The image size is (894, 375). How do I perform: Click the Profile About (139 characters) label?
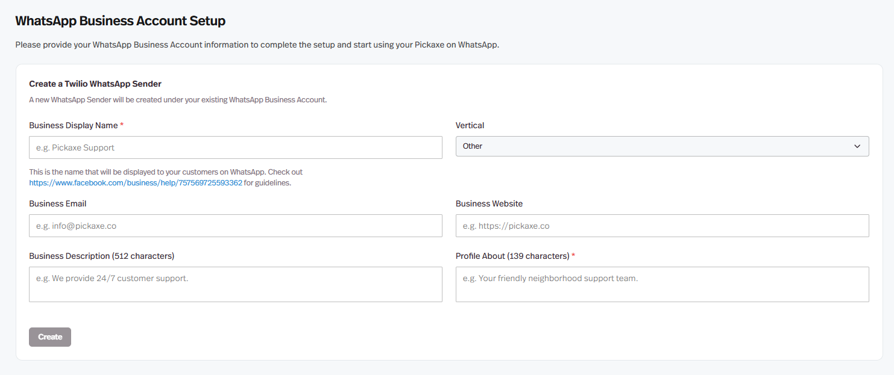coord(512,256)
